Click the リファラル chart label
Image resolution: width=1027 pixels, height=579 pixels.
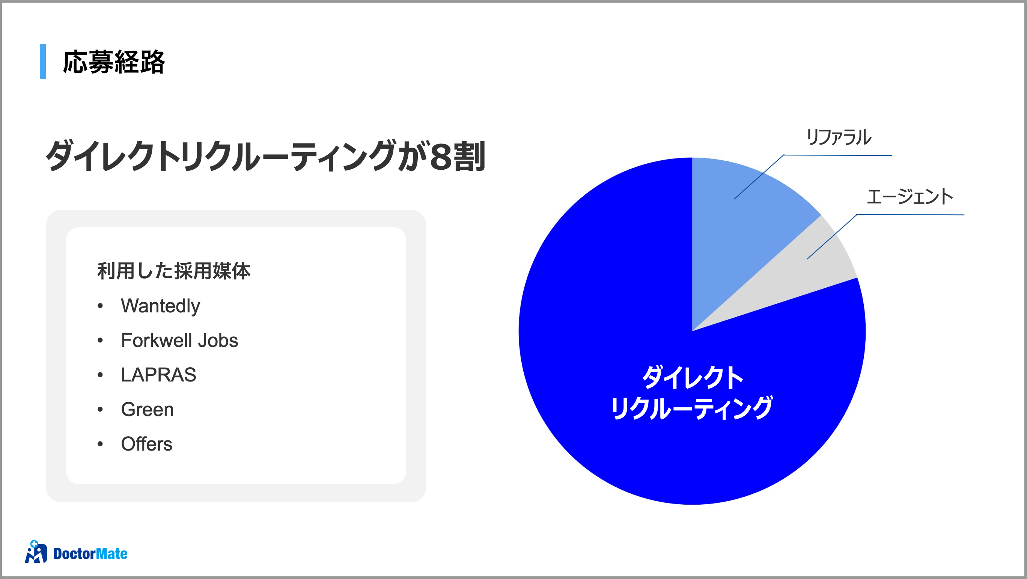coord(838,137)
